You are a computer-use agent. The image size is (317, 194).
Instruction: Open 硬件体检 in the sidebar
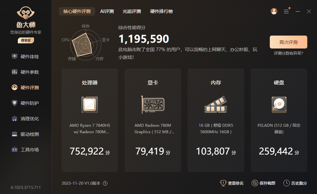pyautogui.click(x=25, y=56)
